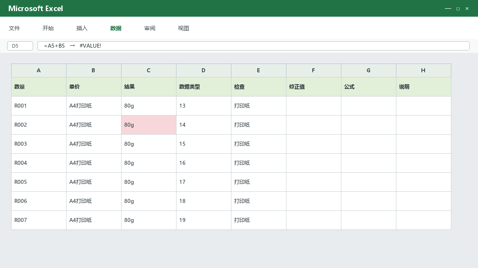
Task: Select the cell with value 15
Action: click(x=204, y=144)
